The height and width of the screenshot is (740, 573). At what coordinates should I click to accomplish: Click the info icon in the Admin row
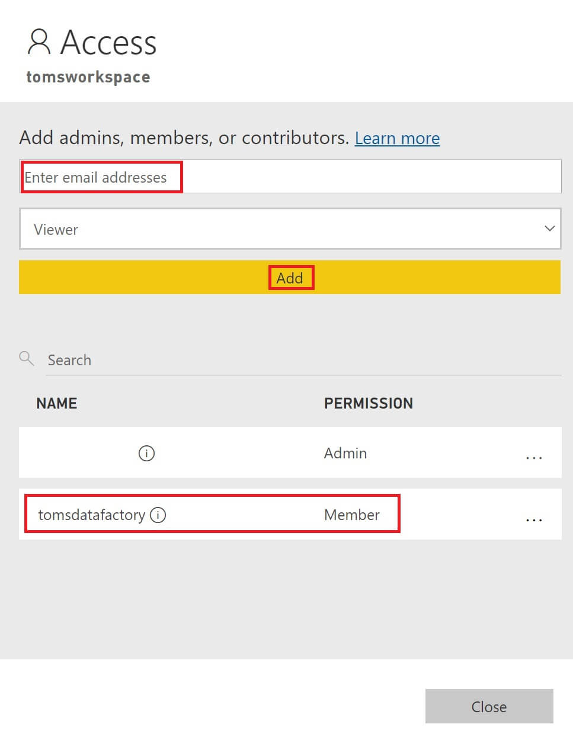pos(146,453)
